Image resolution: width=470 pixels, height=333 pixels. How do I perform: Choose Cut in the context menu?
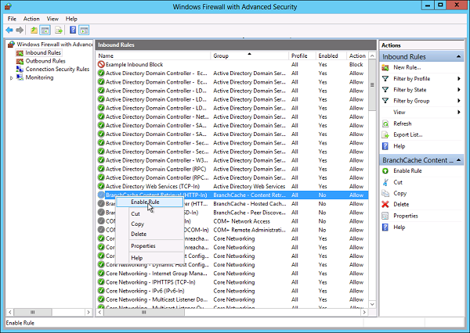tap(150, 213)
